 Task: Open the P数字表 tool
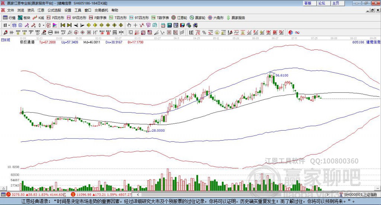pos(98,18)
